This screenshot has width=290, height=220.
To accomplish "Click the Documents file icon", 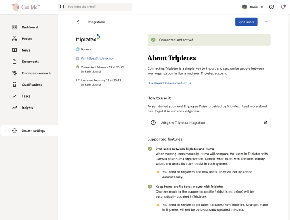I will pyautogui.click(x=14, y=62).
